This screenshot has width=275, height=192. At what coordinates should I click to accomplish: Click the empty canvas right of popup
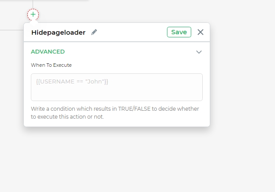coord(242,79)
